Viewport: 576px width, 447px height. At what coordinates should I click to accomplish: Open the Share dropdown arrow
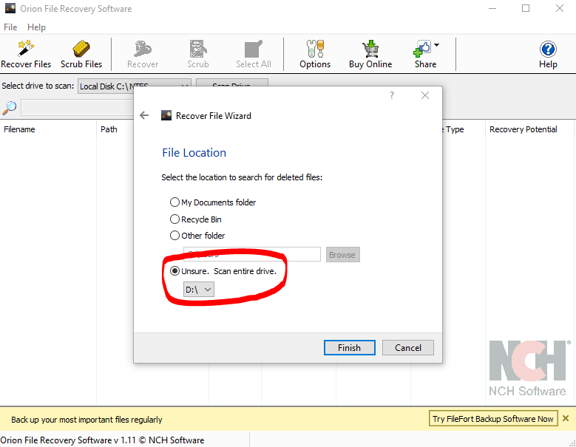pos(436,45)
